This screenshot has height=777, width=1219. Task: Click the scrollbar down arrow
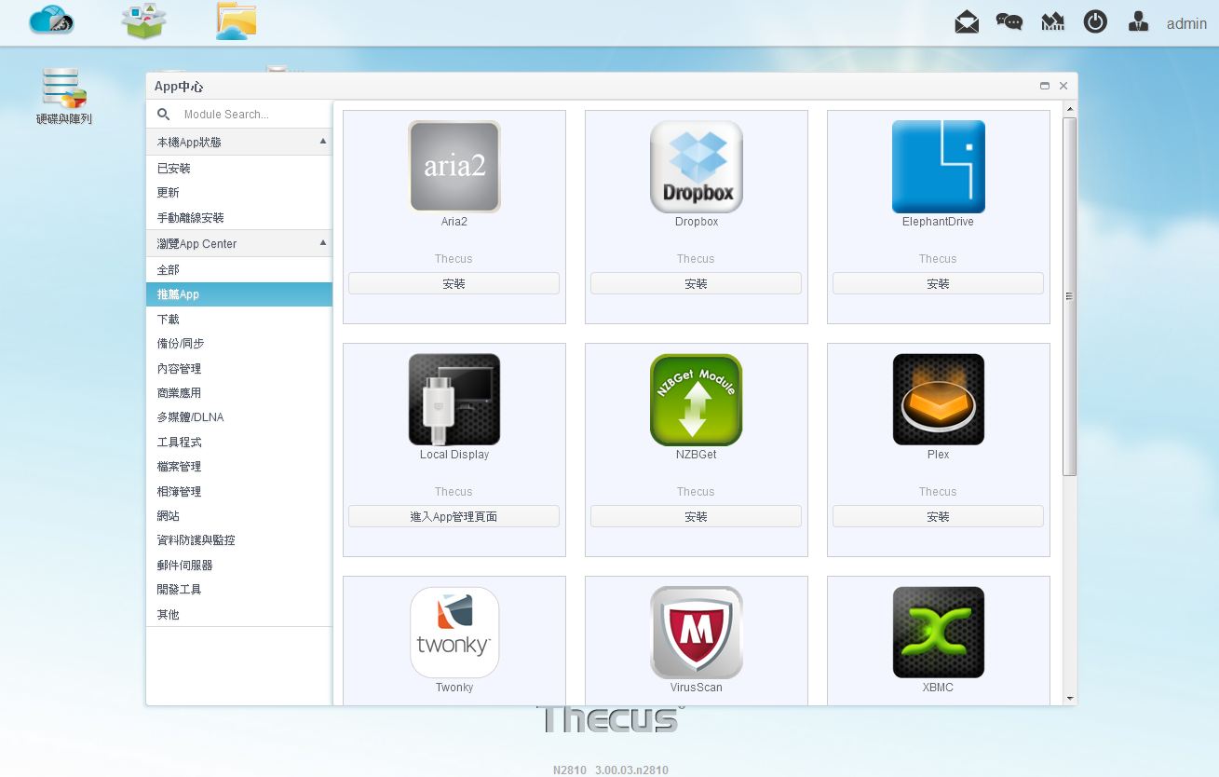coord(1070,698)
